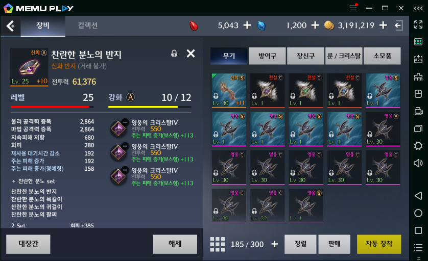Image resolution: width=428 pixels, height=261 pixels.
Task: Click the exit door icon
Action: pyautogui.click(x=399, y=25)
